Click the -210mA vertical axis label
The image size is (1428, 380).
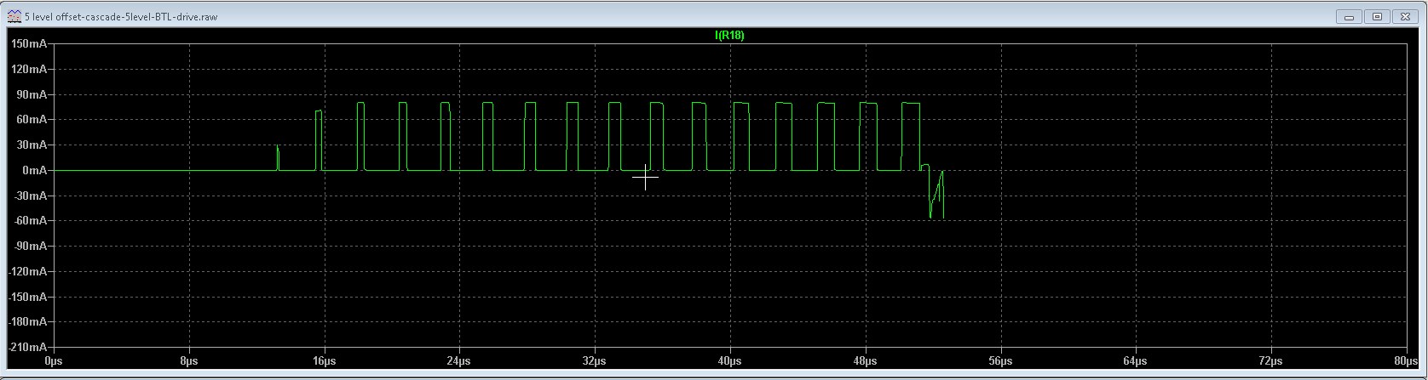point(27,348)
